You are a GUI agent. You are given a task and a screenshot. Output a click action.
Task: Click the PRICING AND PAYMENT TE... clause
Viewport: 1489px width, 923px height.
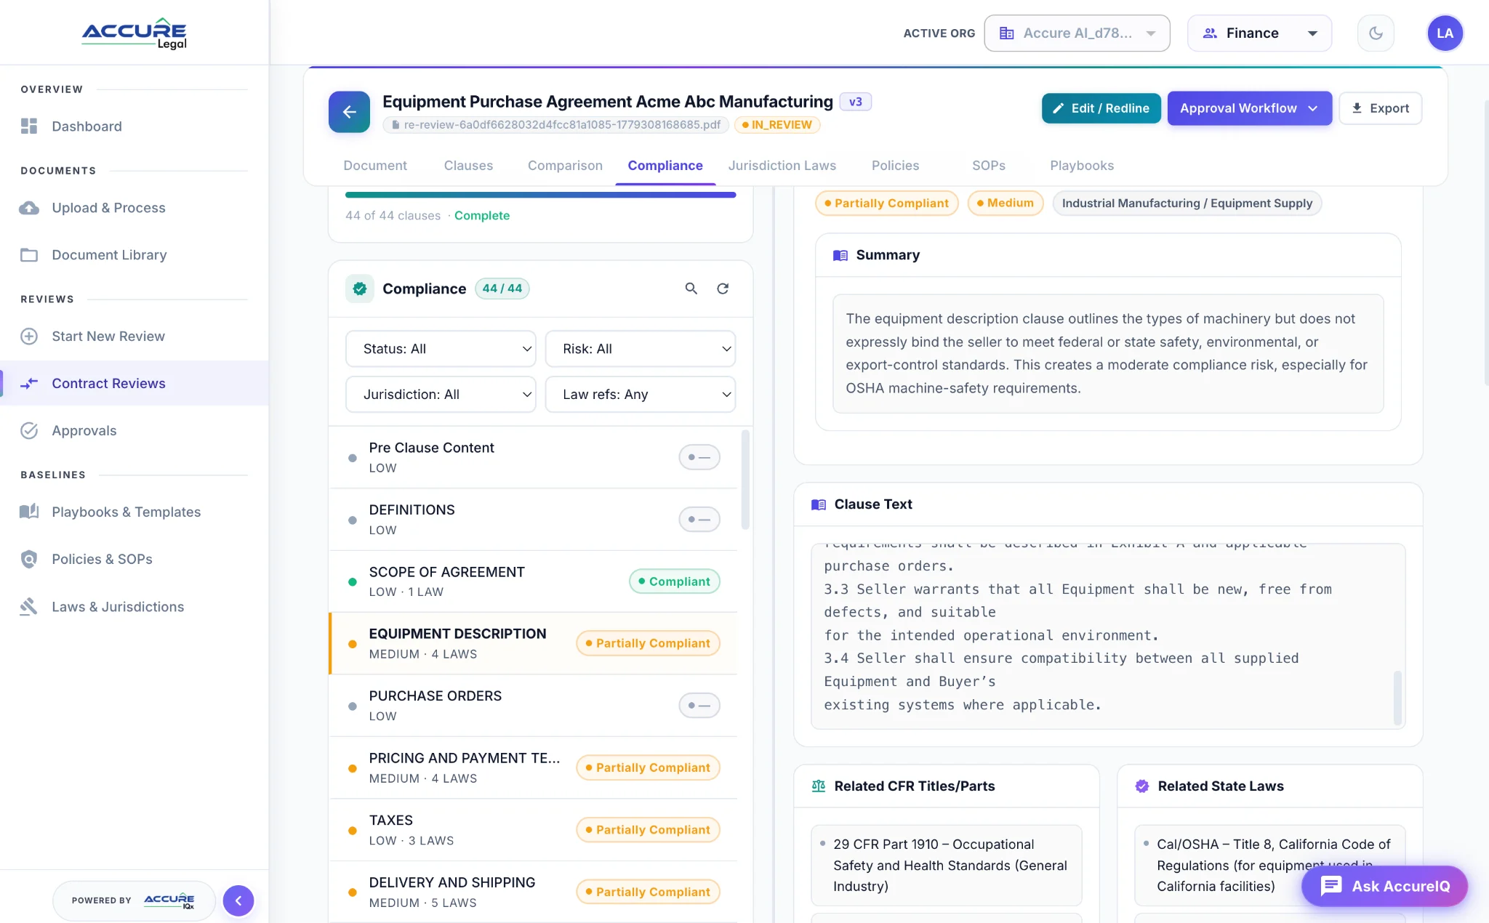click(x=533, y=767)
